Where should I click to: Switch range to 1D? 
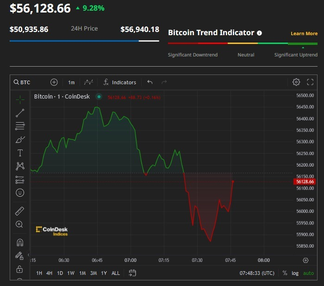click(x=60, y=273)
